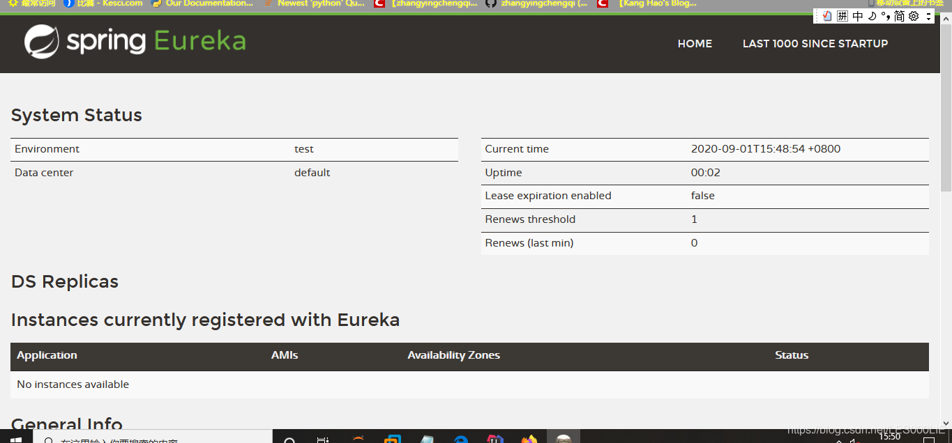Expand the IME bar options arrows
The image size is (952, 443).
(928, 16)
